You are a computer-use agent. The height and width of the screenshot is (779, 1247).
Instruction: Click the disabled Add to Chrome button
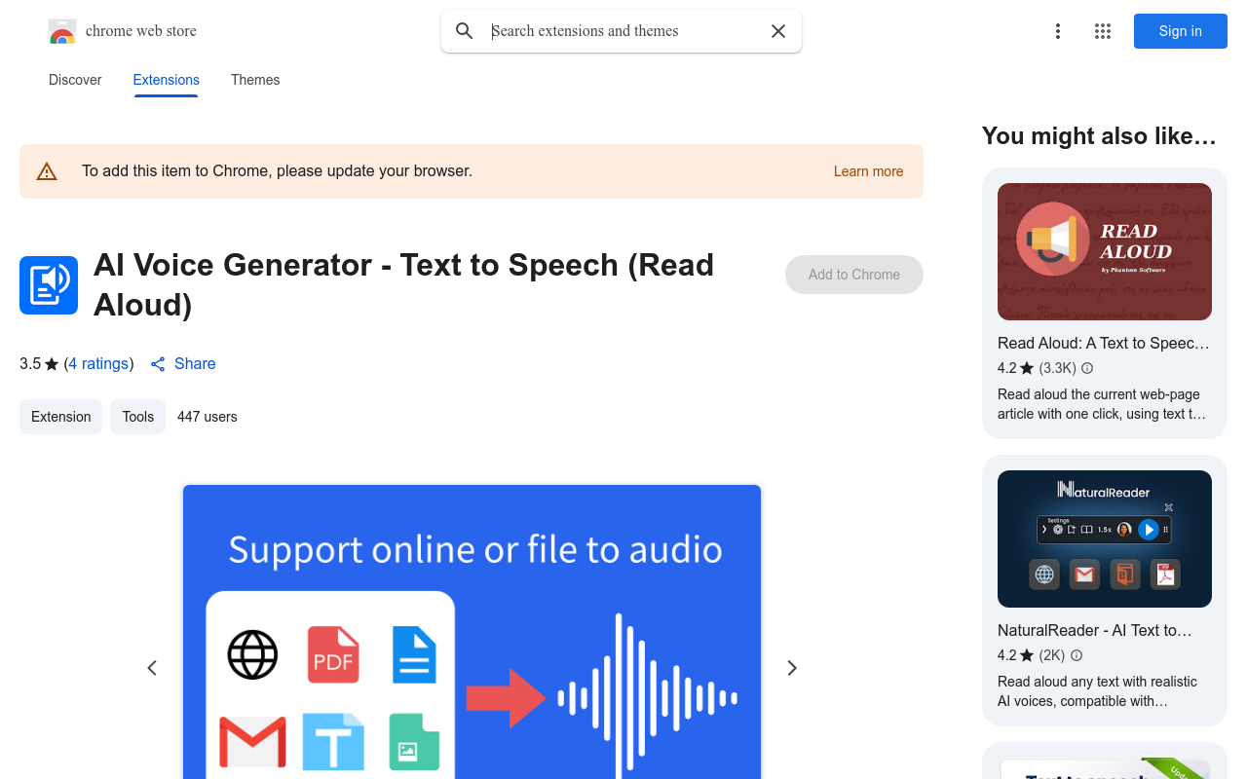click(x=854, y=275)
